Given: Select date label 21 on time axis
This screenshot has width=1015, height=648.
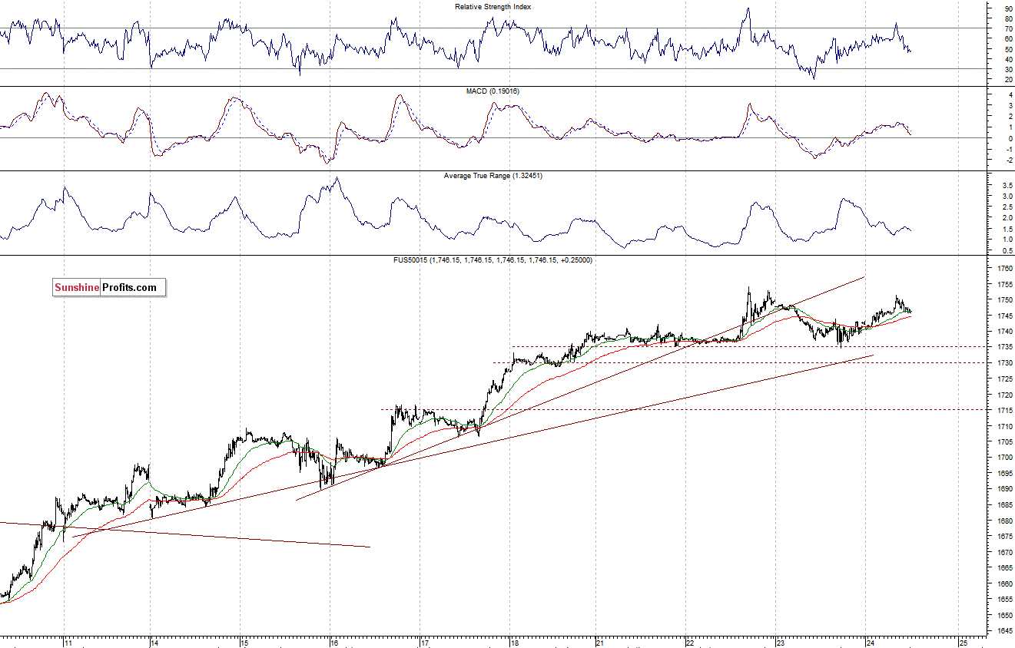Looking at the screenshot, I should click(601, 643).
